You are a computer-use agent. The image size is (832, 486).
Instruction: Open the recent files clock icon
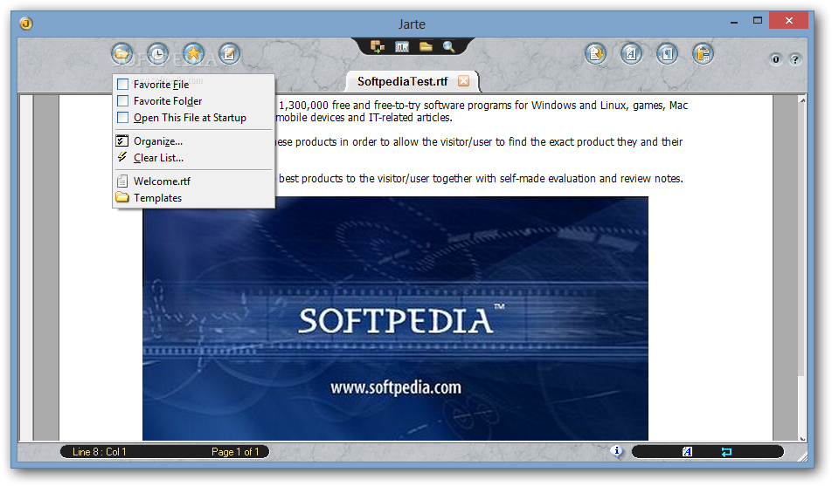click(x=157, y=53)
